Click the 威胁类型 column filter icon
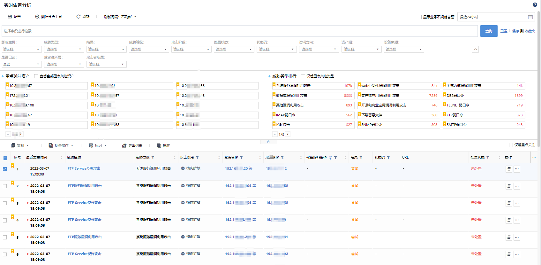This screenshot has width=541, height=265. tap(153, 157)
